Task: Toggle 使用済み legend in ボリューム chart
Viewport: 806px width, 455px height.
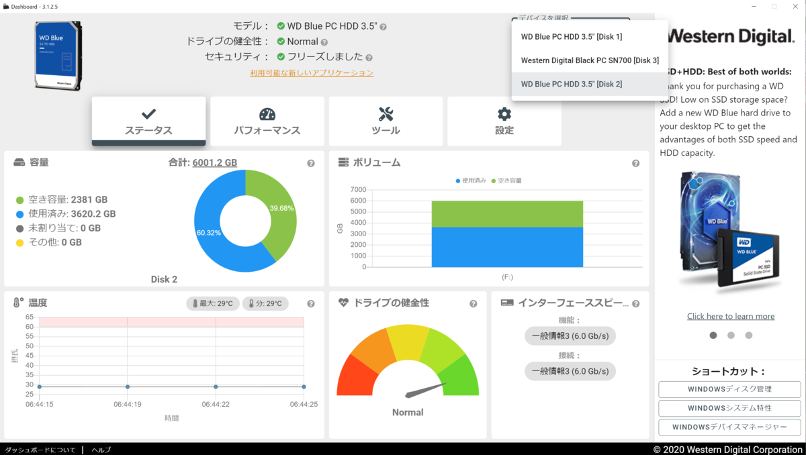Action: click(470, 181)
